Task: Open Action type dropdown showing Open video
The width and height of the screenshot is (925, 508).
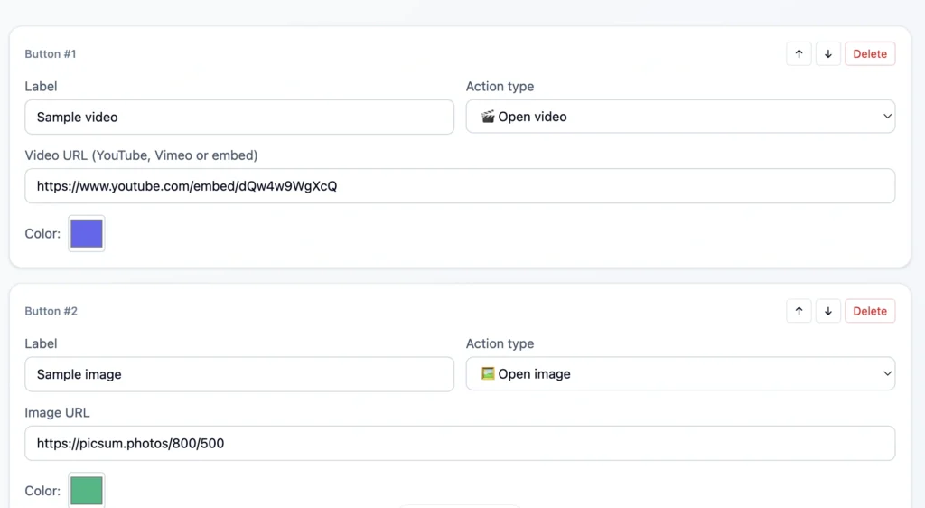Action: [x=681, y=117]
